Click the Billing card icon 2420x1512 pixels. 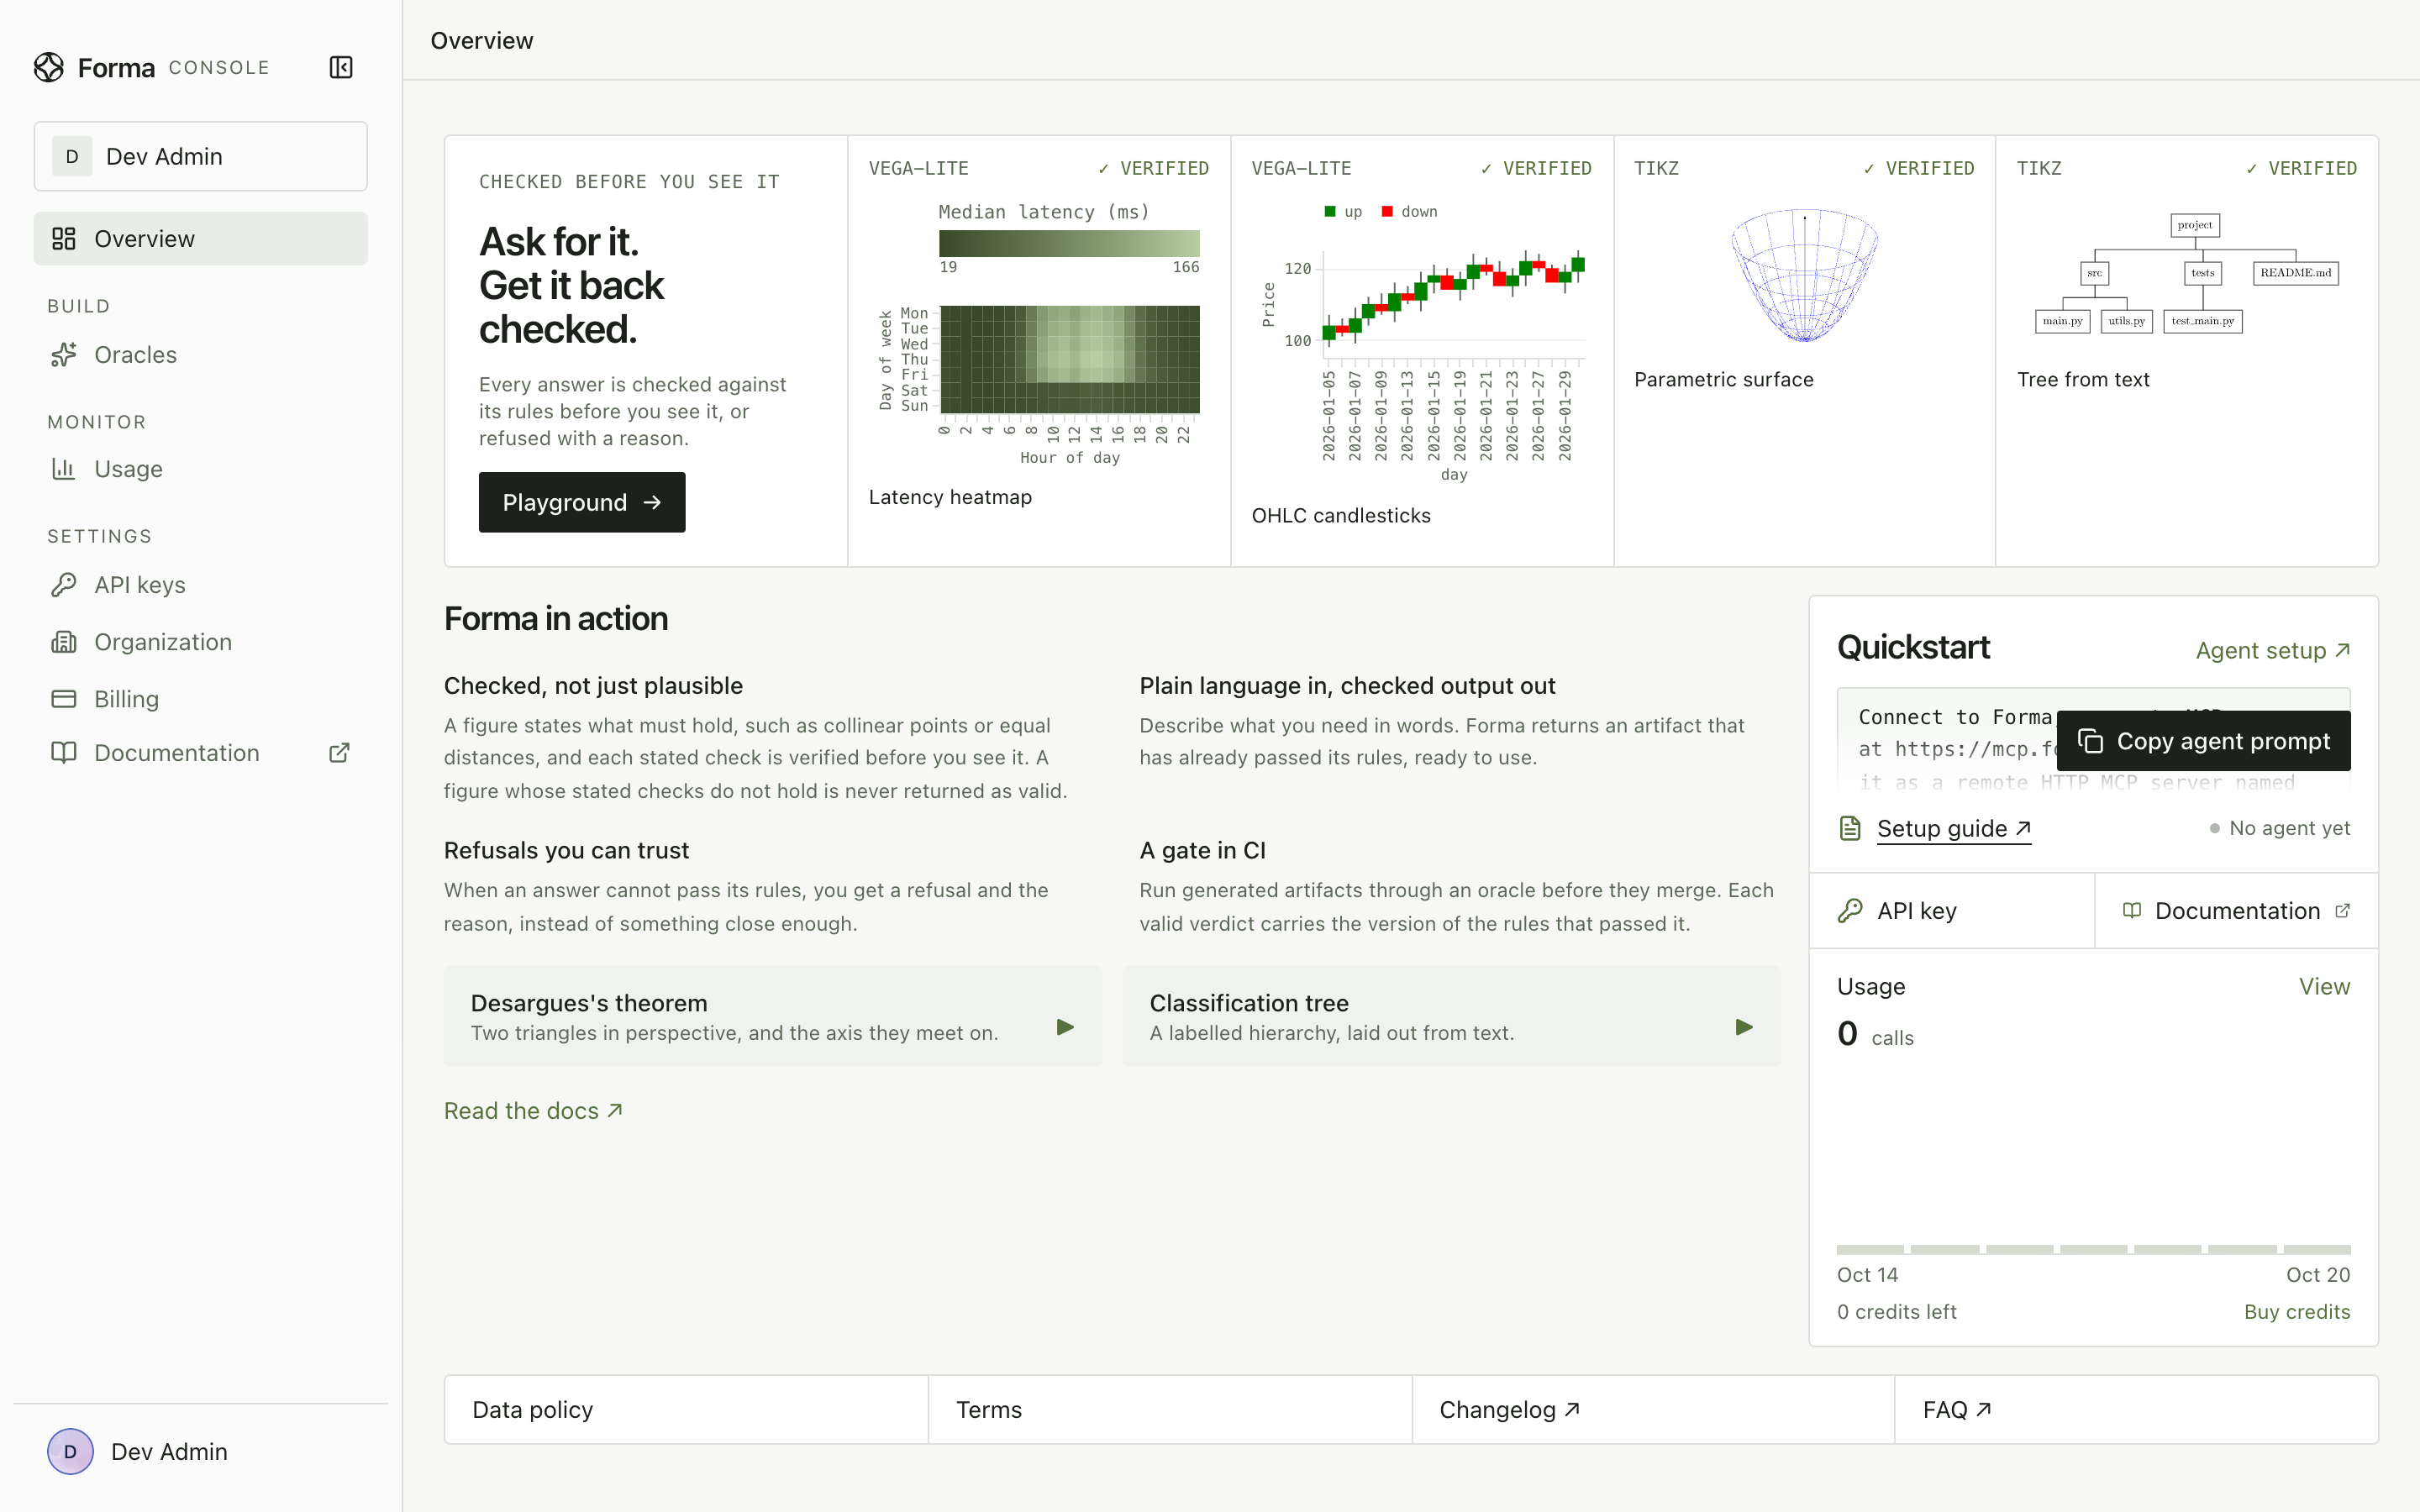click(x=64, y=698)
